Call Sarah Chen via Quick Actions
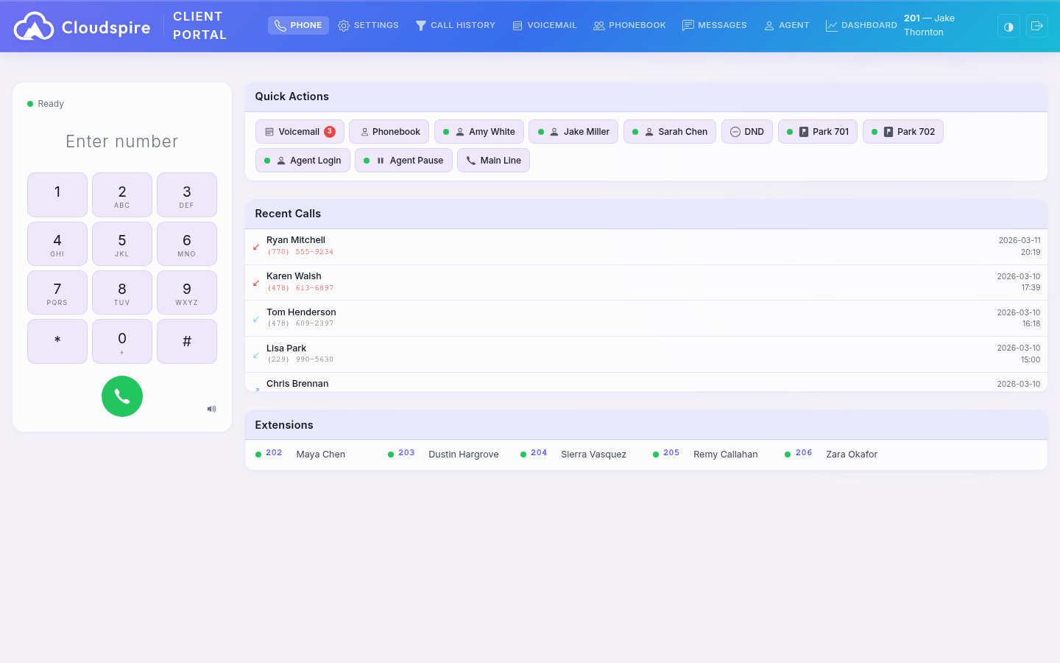This screenshot has width=1060, height=663. click(669, 131)
